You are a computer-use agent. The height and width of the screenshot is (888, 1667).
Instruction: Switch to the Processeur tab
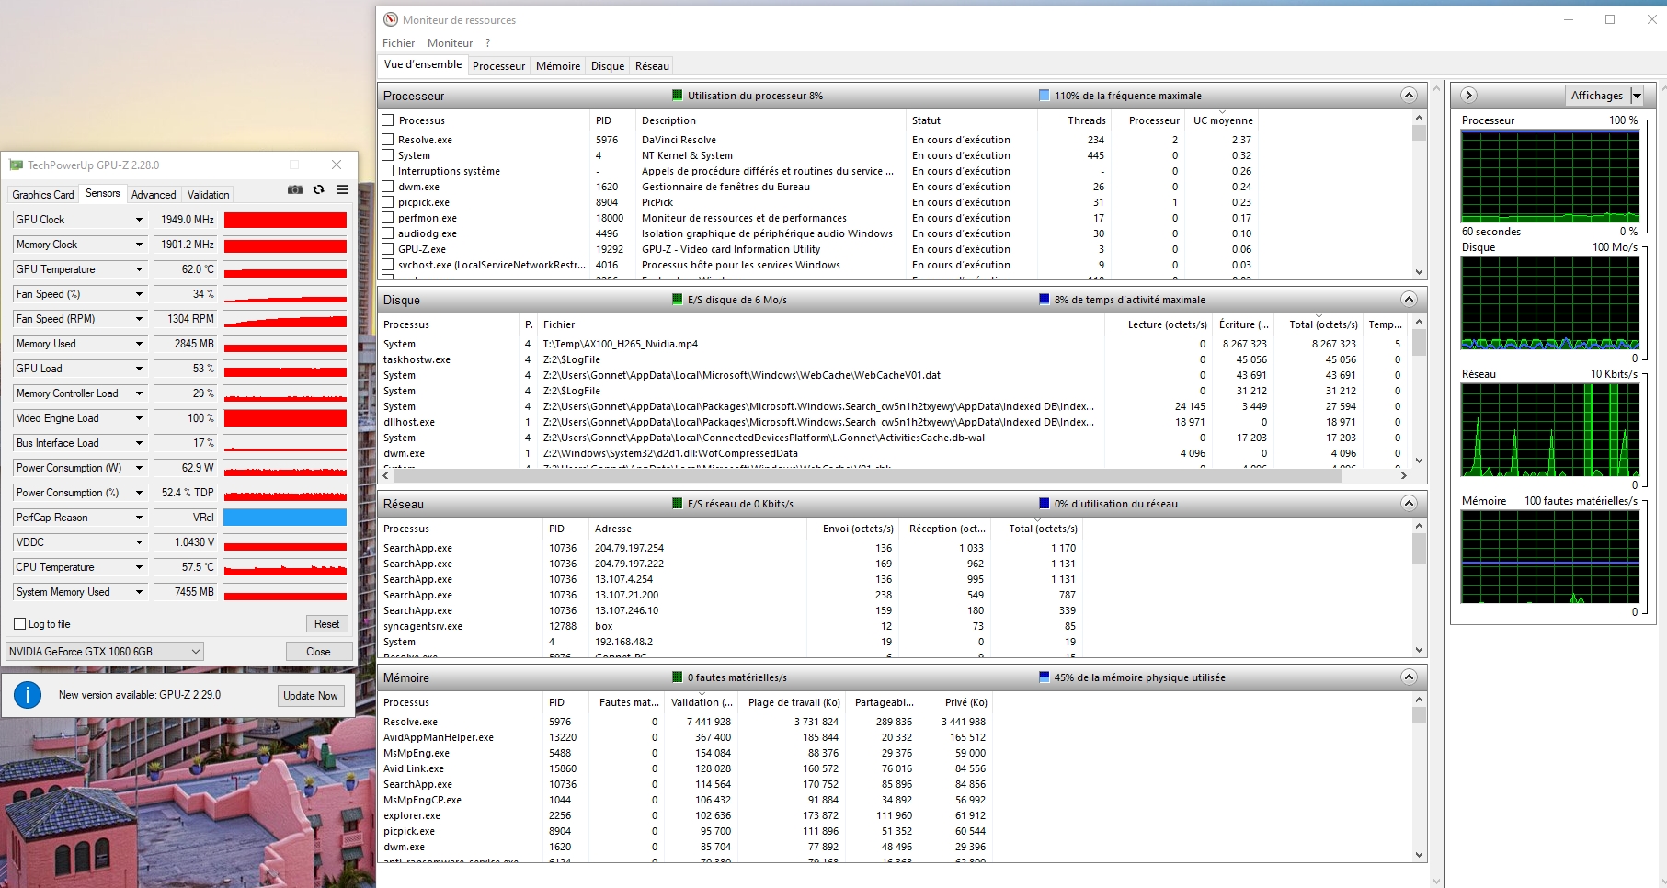(x=498, y=66)
